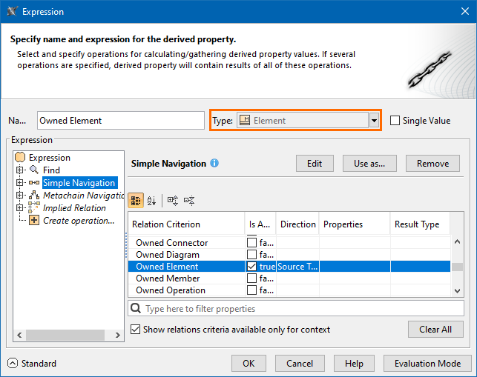Image resolution: width=477 pixels, height=377 pixels.
Task: Select Simple Navigation in the expression tree
Action: 79,183
